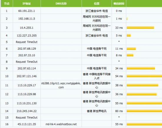Click the 33 ms response bar
This screenshot has height=128, width=162.
[140, 27]
